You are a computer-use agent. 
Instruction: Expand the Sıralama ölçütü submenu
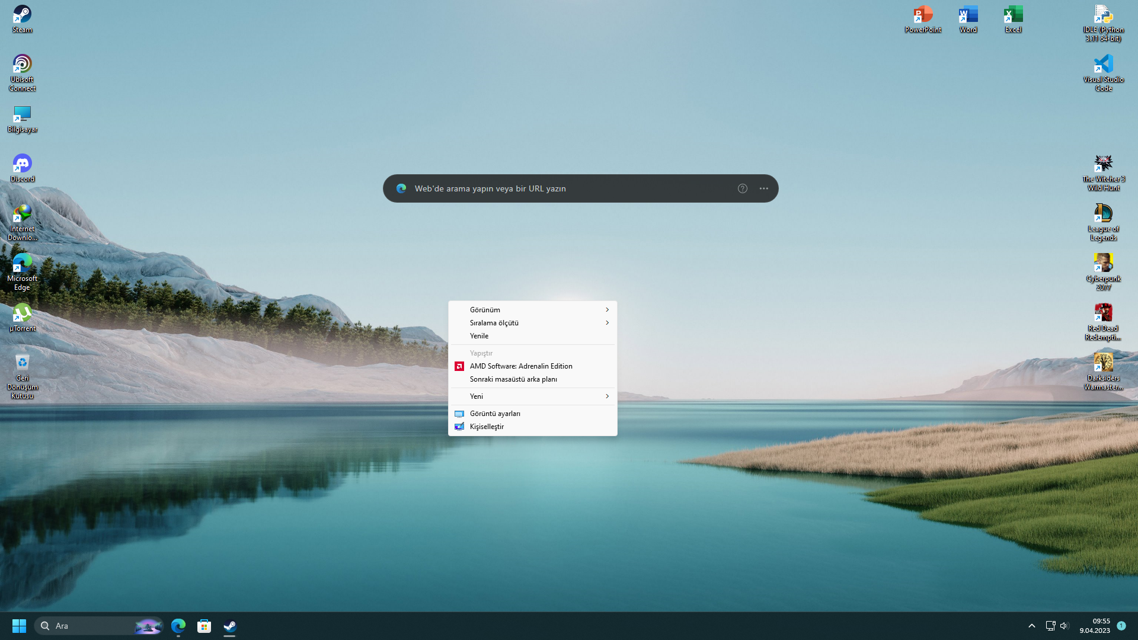[x=607, y=323]
